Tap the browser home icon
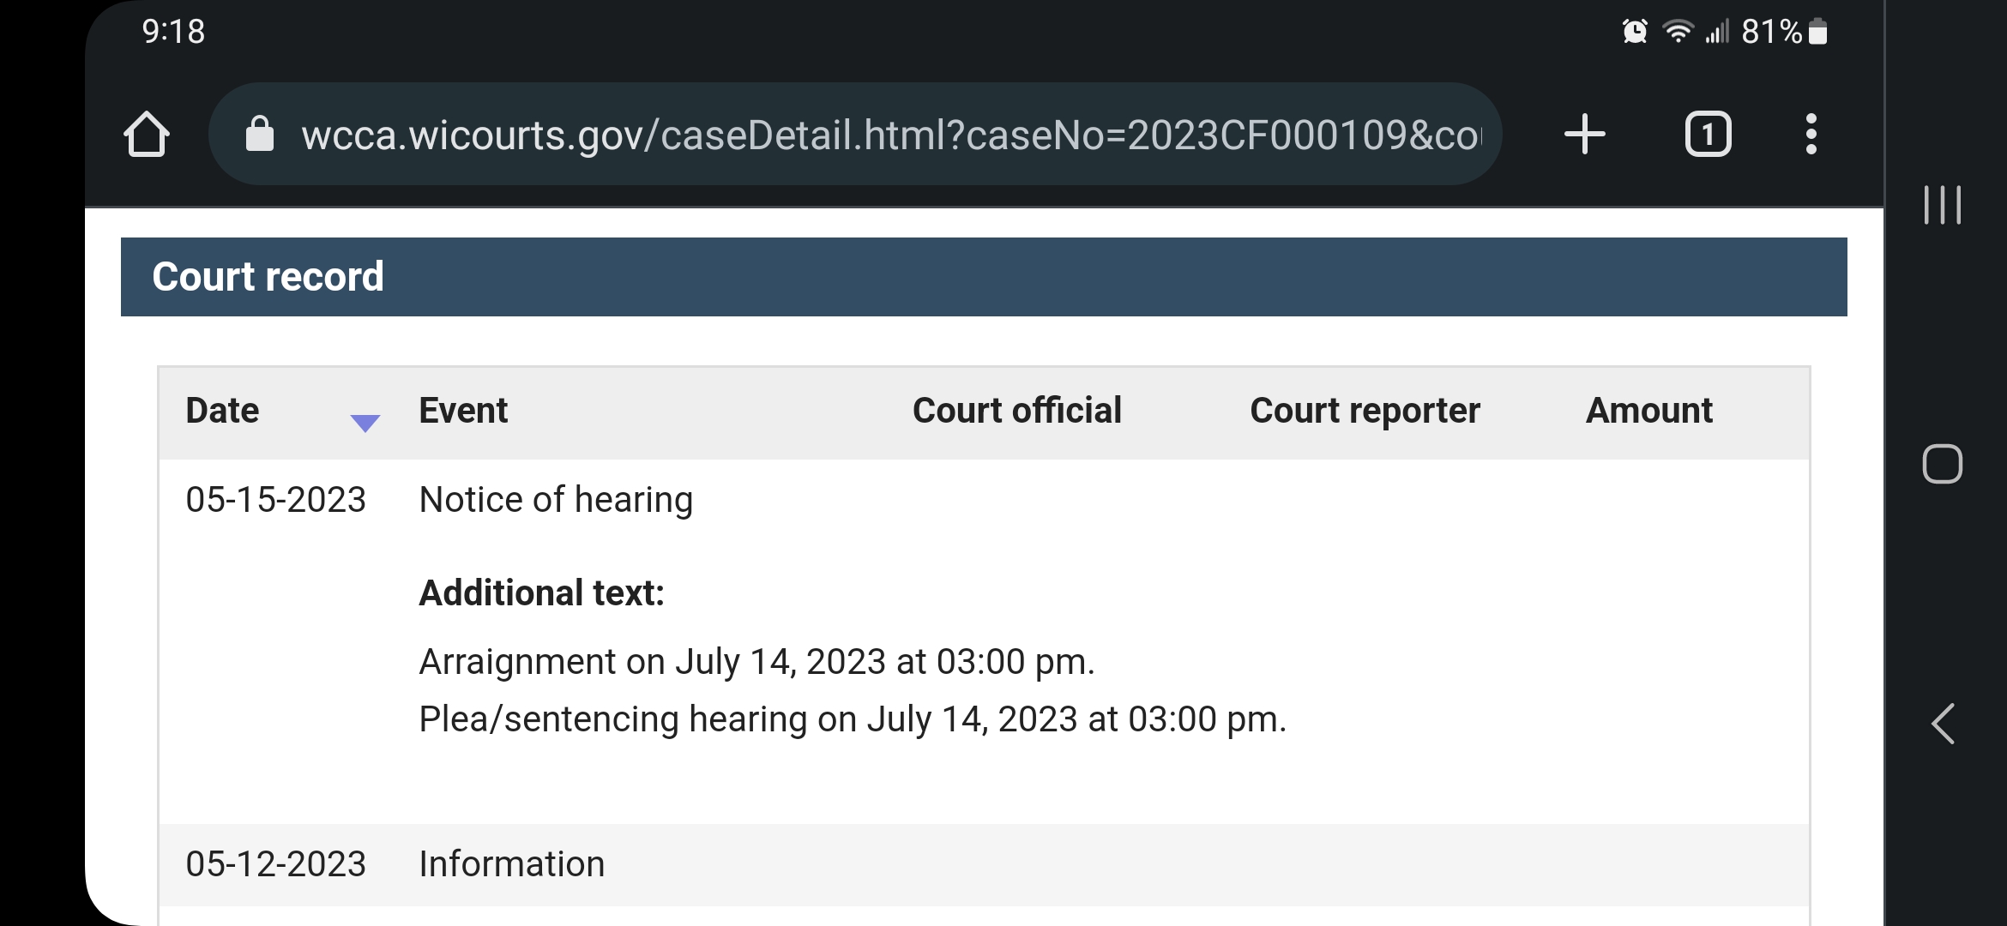 tap(147, 135)
